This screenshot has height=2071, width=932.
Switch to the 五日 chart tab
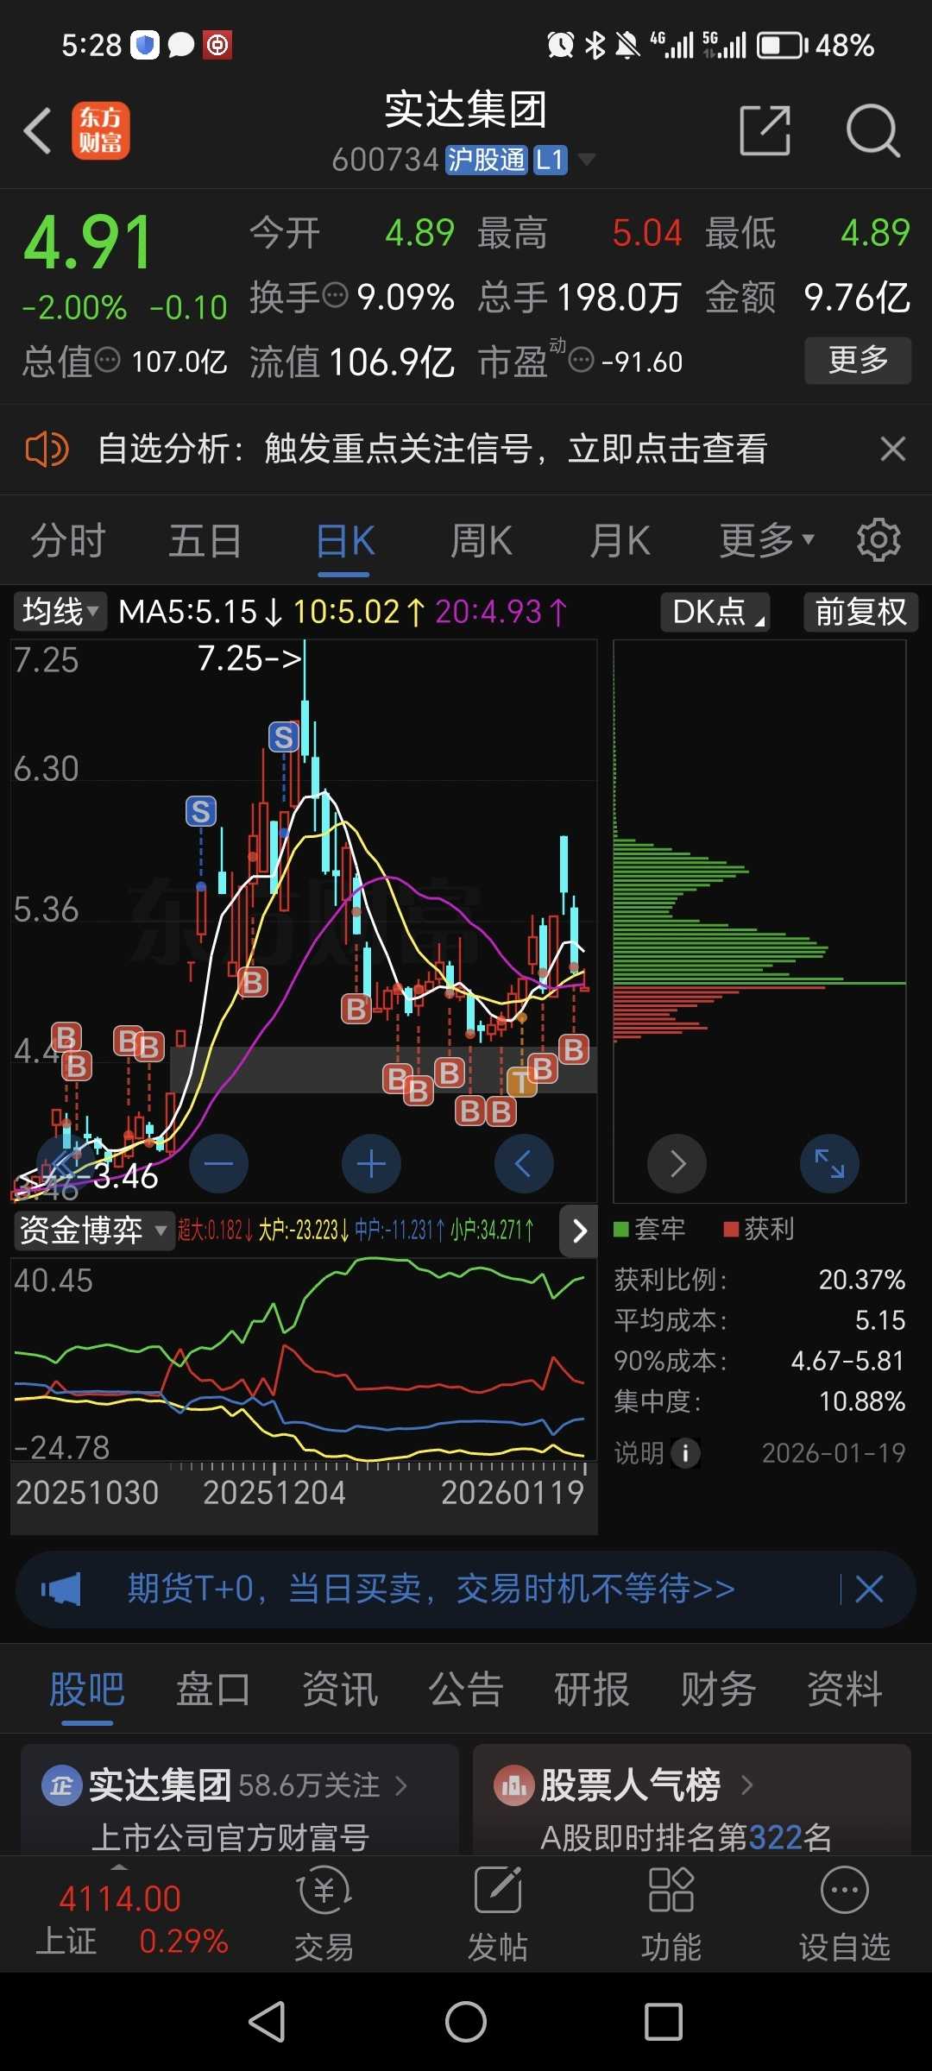tap(205, 541)
